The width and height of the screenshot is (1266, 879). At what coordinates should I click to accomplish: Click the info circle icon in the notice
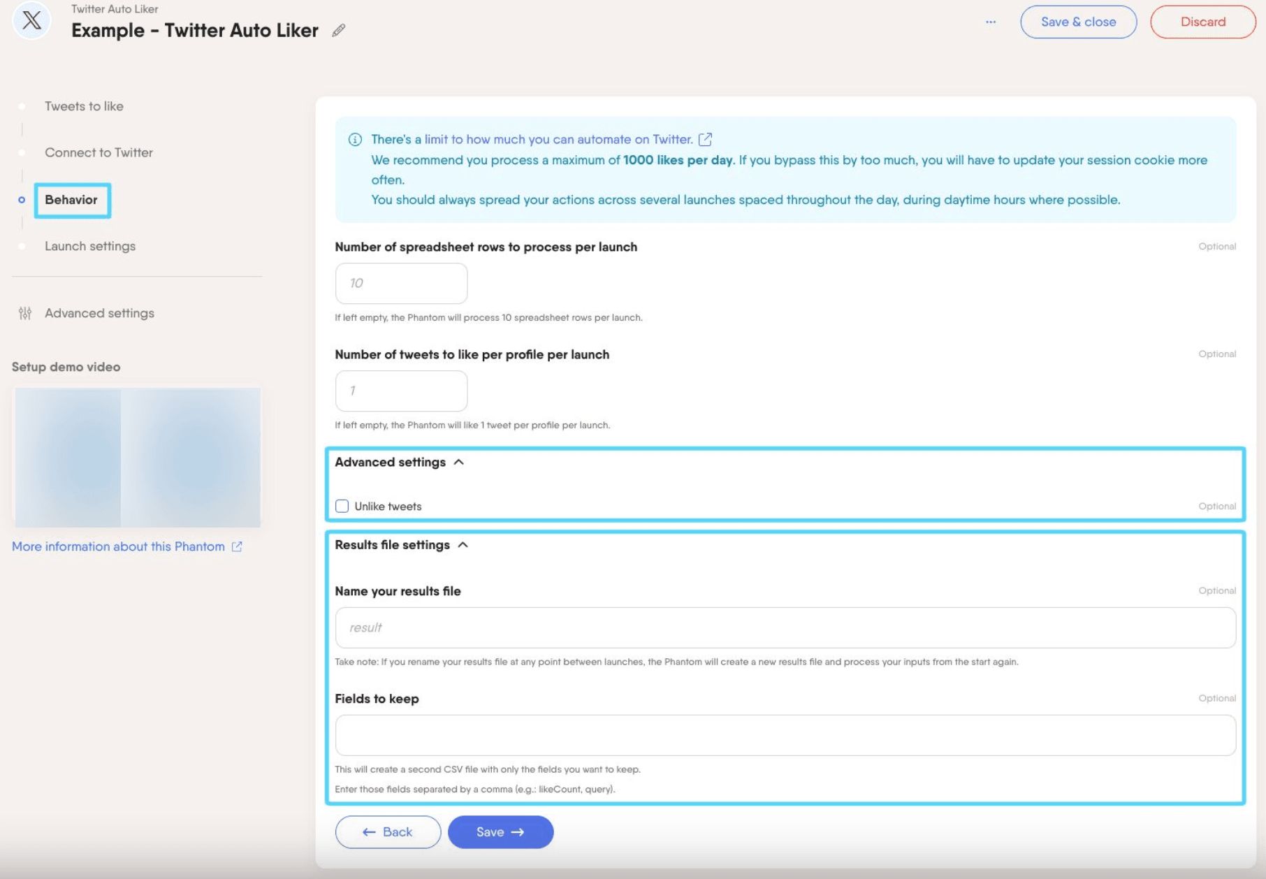point(355,139)
